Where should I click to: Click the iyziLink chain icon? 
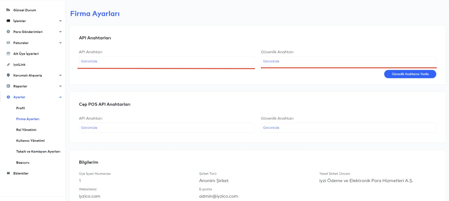8,65
